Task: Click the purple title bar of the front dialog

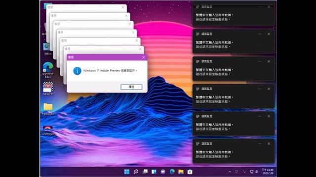Action: (107, 58)
